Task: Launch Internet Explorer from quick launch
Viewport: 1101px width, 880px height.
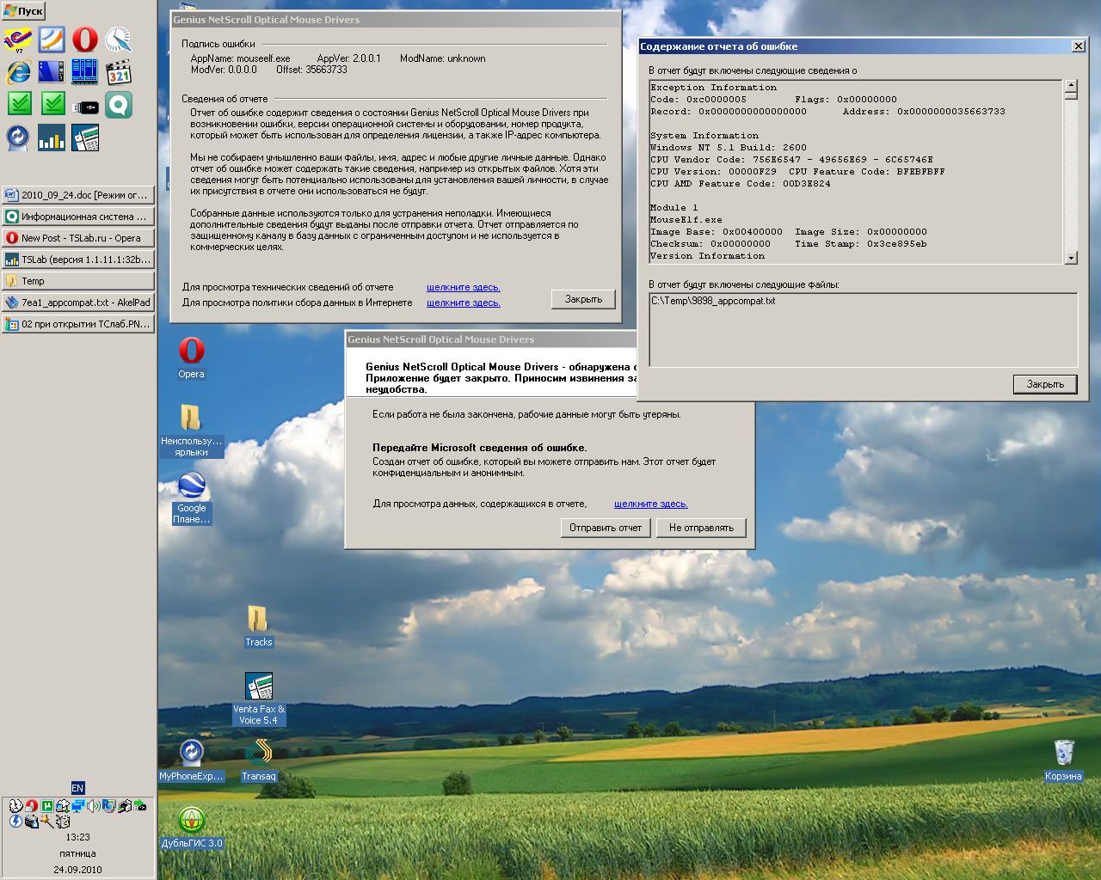Action: [19, 72]
